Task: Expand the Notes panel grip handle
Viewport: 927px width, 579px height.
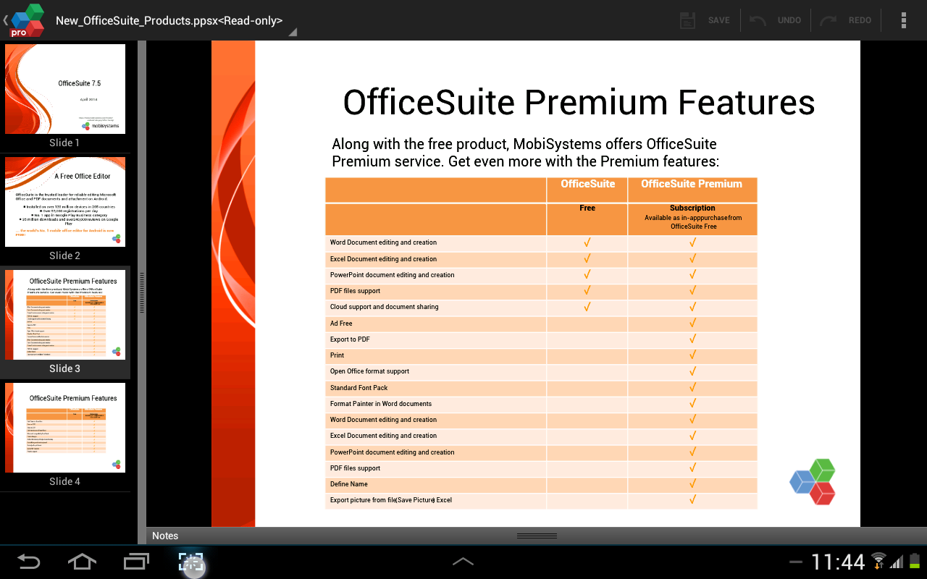Action: coord(537,536)
